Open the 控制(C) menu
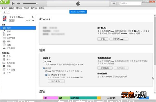 [27, 8]
